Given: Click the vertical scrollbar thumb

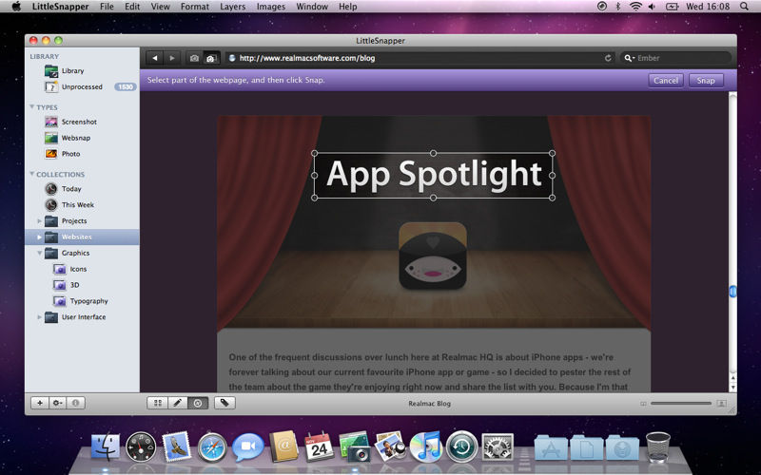Looking at the screenshot, I should coord(732,291).
